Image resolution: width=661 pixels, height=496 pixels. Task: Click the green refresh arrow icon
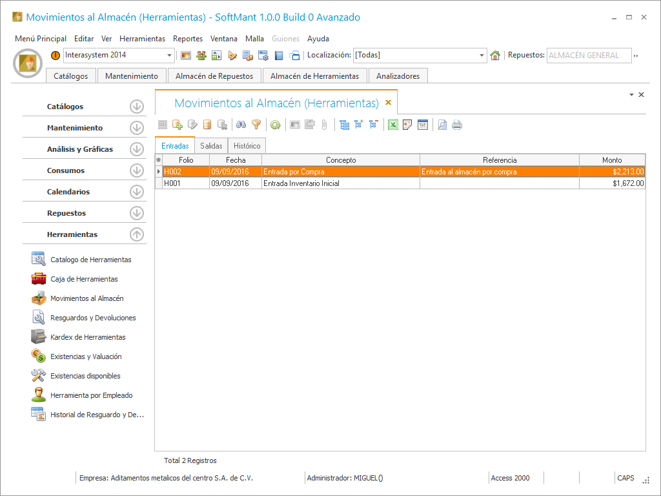click(x=276, y=125)
